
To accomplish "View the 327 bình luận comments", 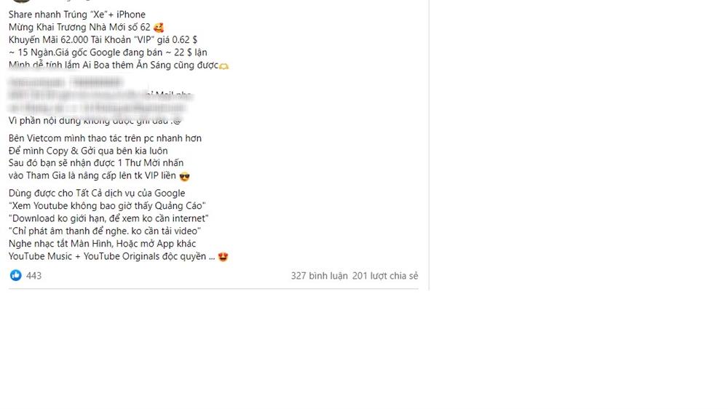I will click(x=319, y=276).
